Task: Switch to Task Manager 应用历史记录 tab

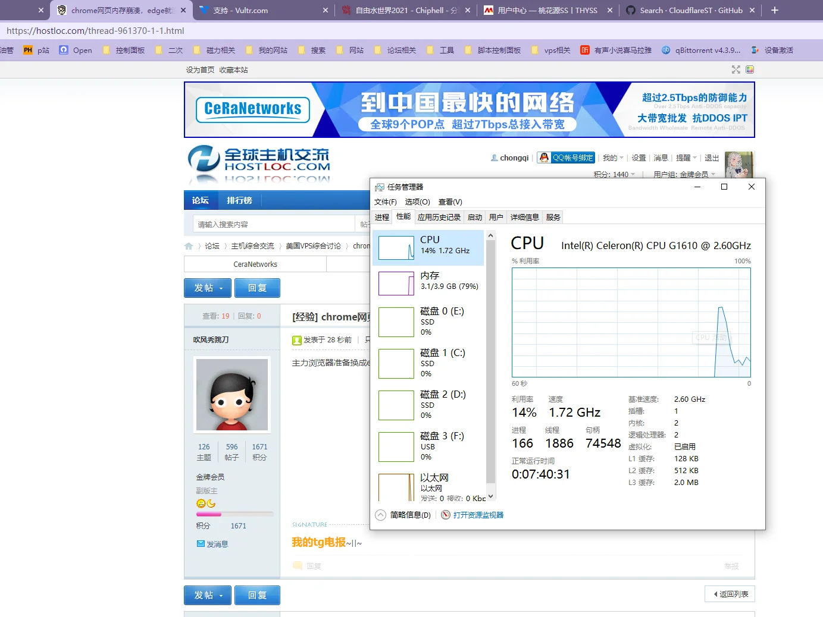Action: [x=439, y=218]
